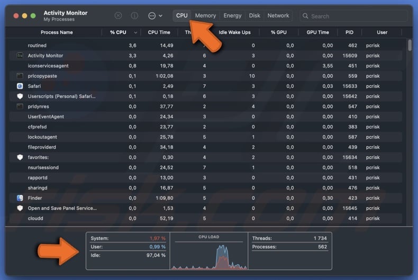Click the Idle 97,04 % value
The height and width of the screenshot is (280, 418).
[x=156, y=255]
